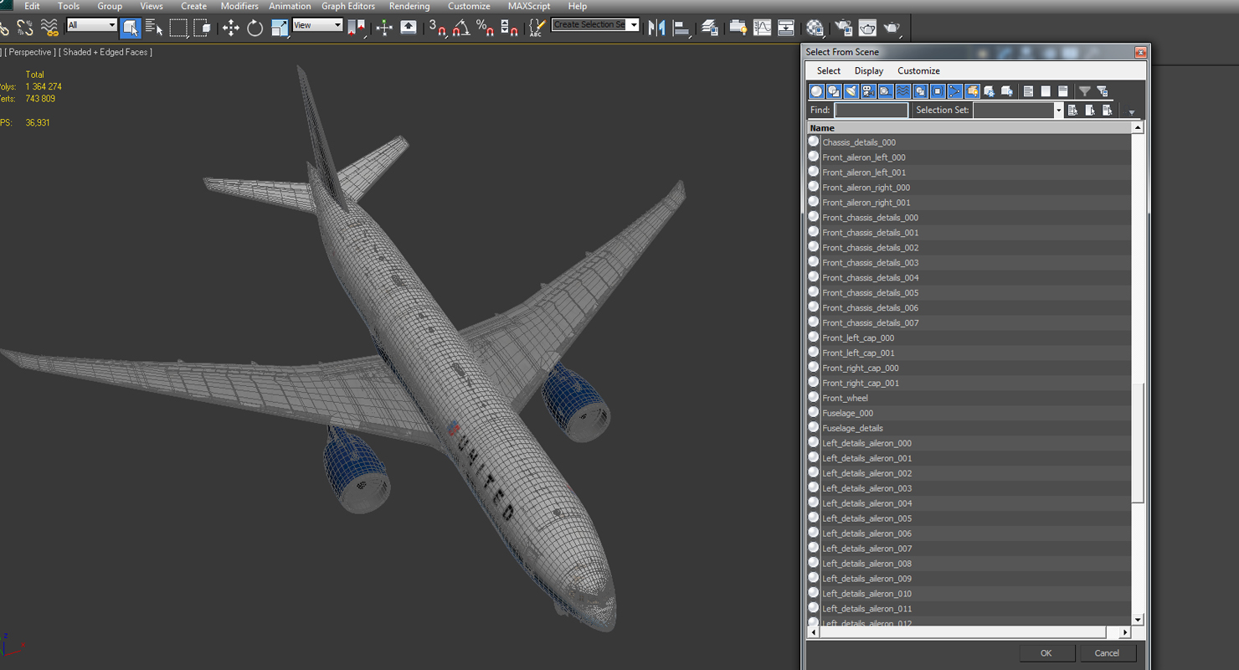Open the Schematic View

[786, 28]
